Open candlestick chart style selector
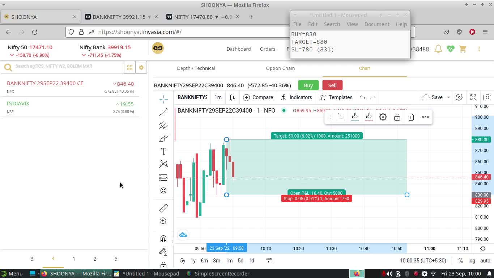 [x=233, y=97]
